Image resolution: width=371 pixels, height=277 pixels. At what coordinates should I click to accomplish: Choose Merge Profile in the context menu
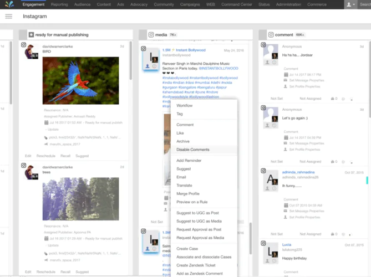click(x=204, y=193)
